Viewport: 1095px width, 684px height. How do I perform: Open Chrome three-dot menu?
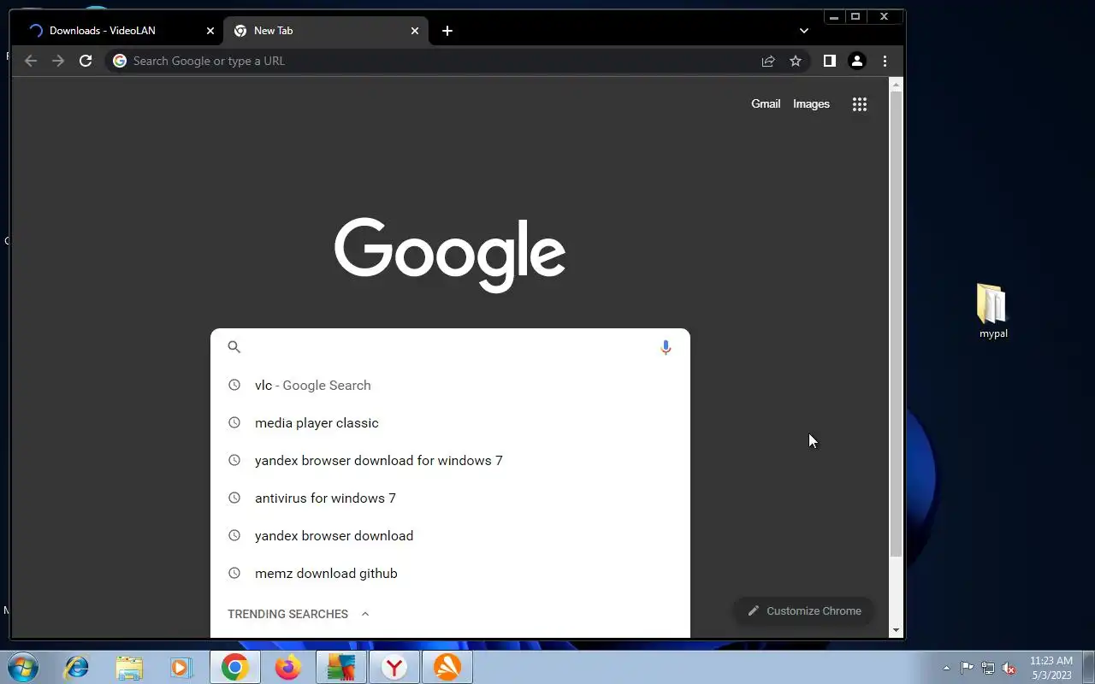(885, 61)
